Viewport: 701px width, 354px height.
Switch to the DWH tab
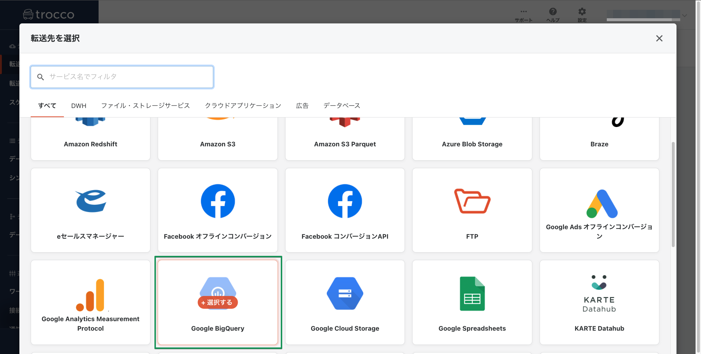click(x=79, y=106)
